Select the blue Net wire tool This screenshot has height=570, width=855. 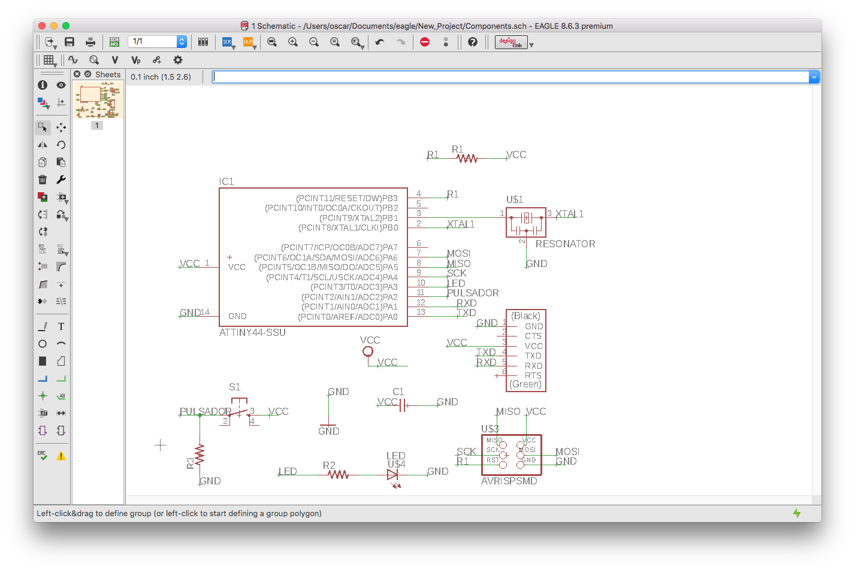click(x=43, y=378)
